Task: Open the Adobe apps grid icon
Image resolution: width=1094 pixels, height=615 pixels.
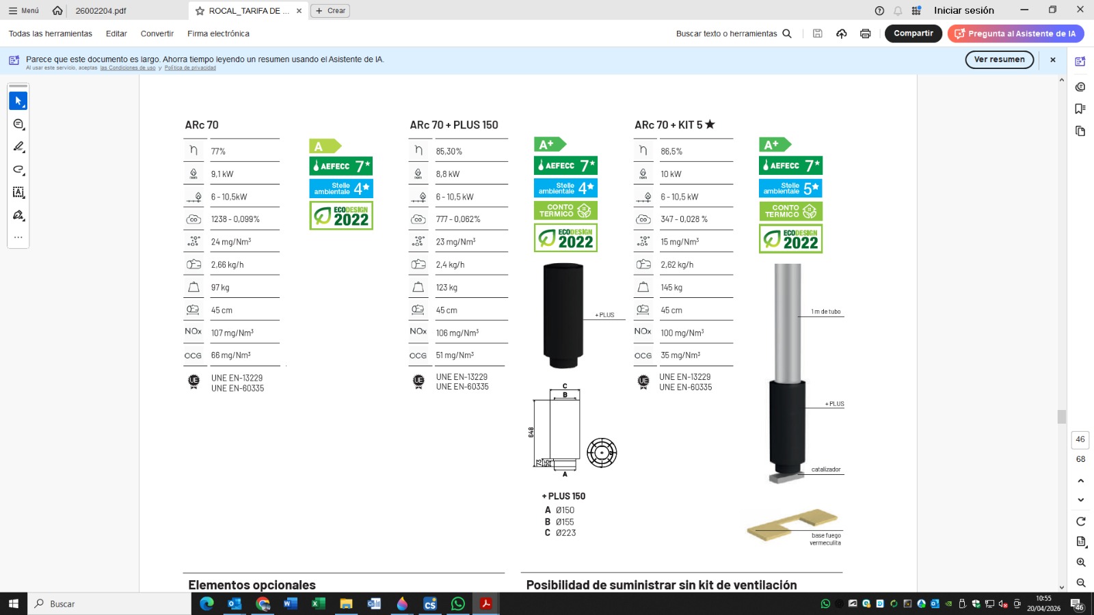Action: click(x=916, y=10)
